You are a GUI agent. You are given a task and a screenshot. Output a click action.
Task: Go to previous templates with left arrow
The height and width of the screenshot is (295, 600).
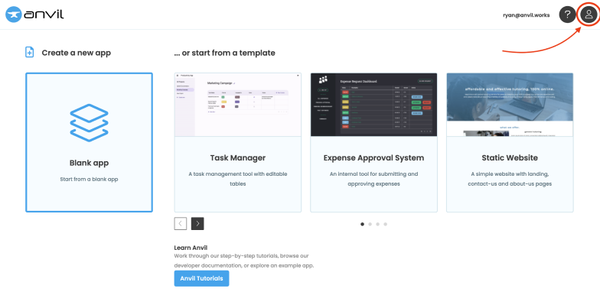point(181,223)
